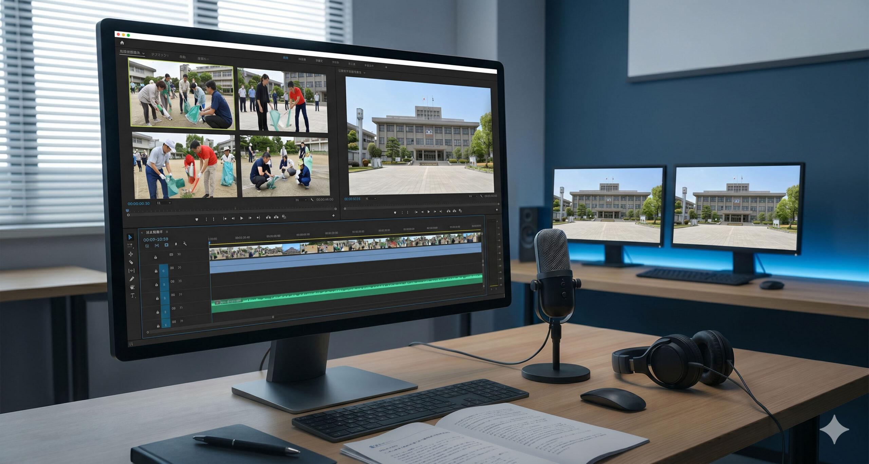Click the add marker icon in timeline header

176,244
